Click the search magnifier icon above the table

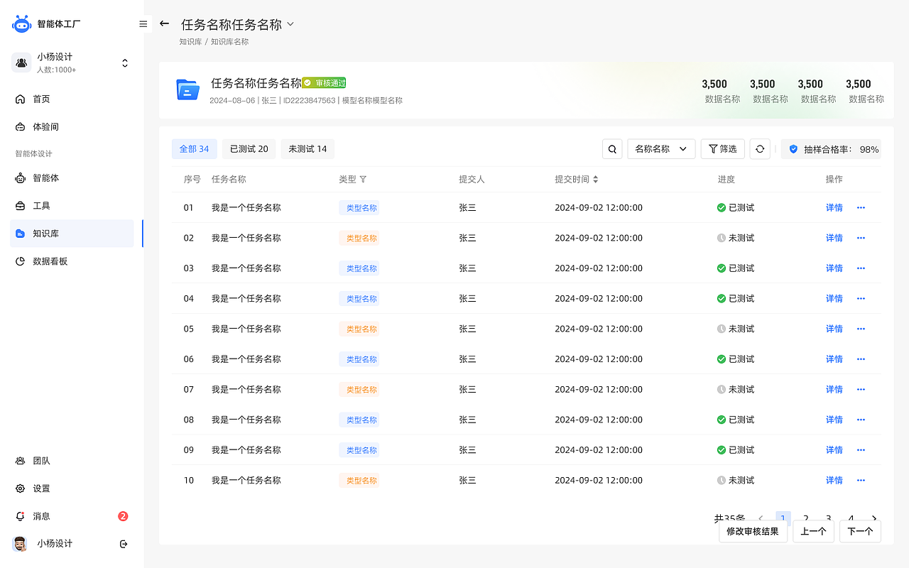(611, 148)
